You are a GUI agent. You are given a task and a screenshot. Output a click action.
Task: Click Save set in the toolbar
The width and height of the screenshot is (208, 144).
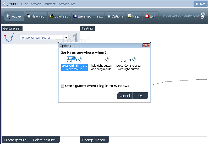[x=83, y=16]
